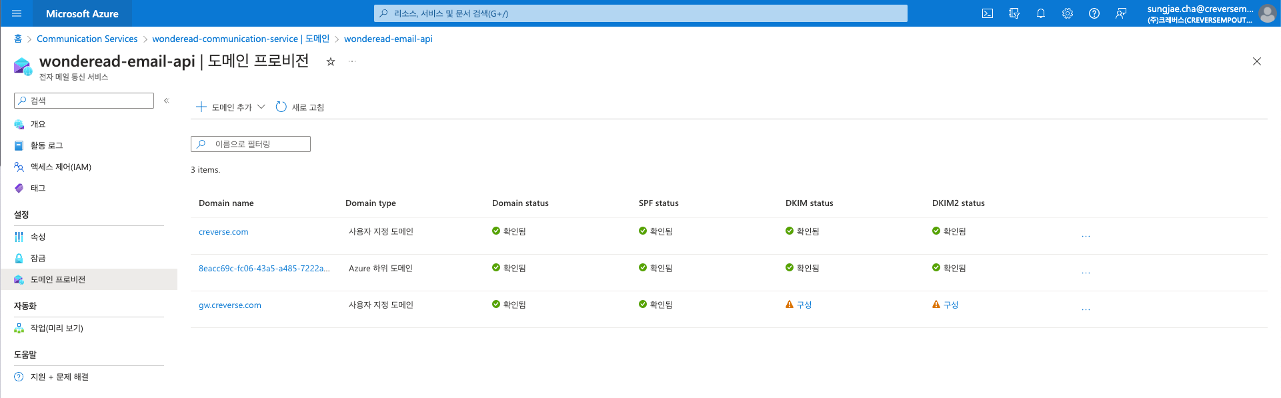This screenshot has height=398, width=1281.
Task: Open the Azure portal hamburger menu
Action: [x=17, y=13]
